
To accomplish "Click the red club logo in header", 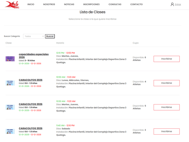I will tap(12, 4).
